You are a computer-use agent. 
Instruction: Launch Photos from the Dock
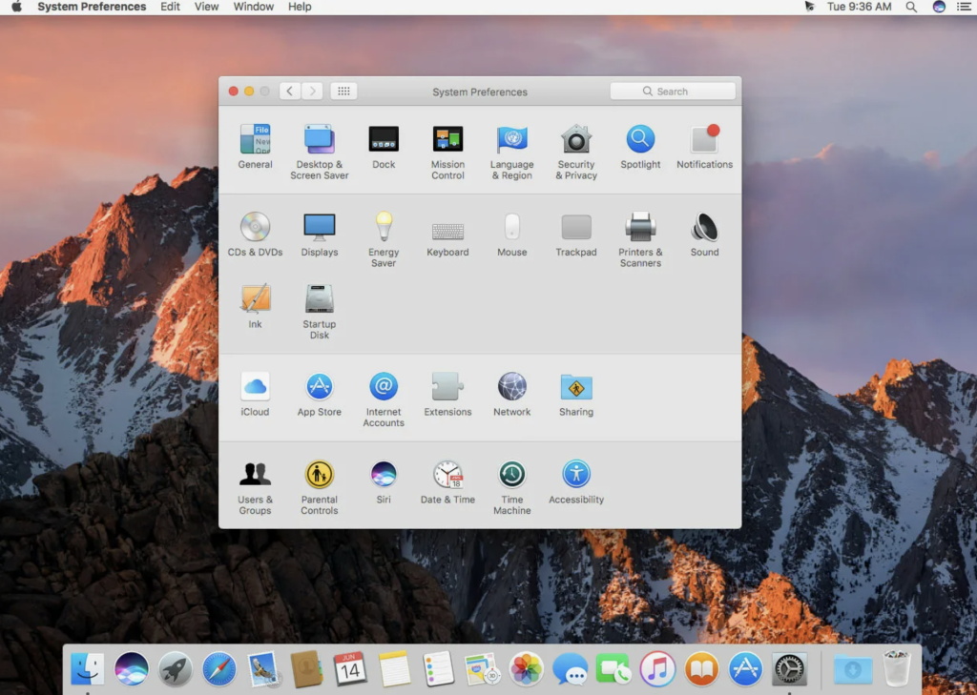[x=526, y=669]
